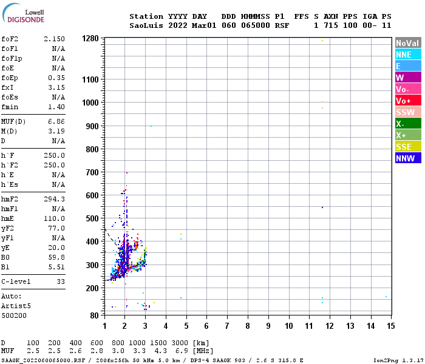Click the h`Es N/A value

(x=58, y=184)
